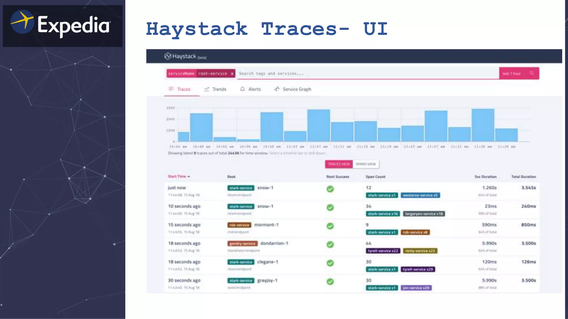Click the Trends chart icon
568x319 pixels.
(207, 89)
